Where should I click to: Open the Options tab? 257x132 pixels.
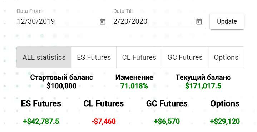coord(226,57)
